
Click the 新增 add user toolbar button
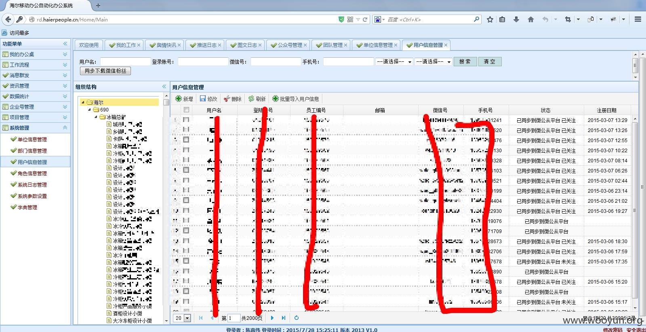pyautogui.click(x=184, y=99)
